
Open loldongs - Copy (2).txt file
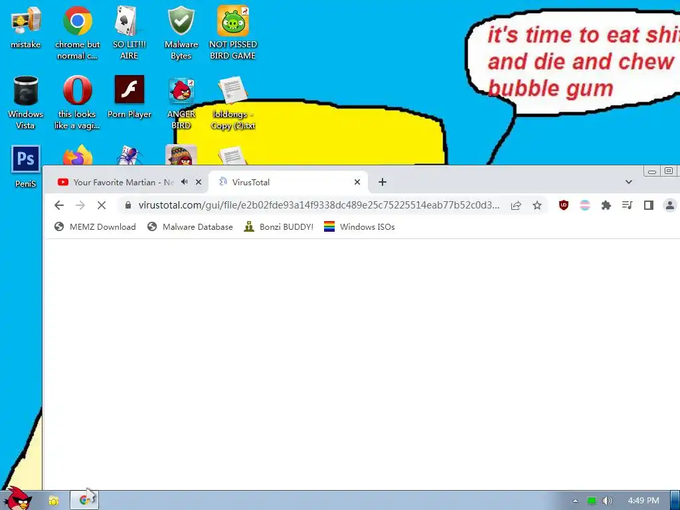tap(233, 102)
